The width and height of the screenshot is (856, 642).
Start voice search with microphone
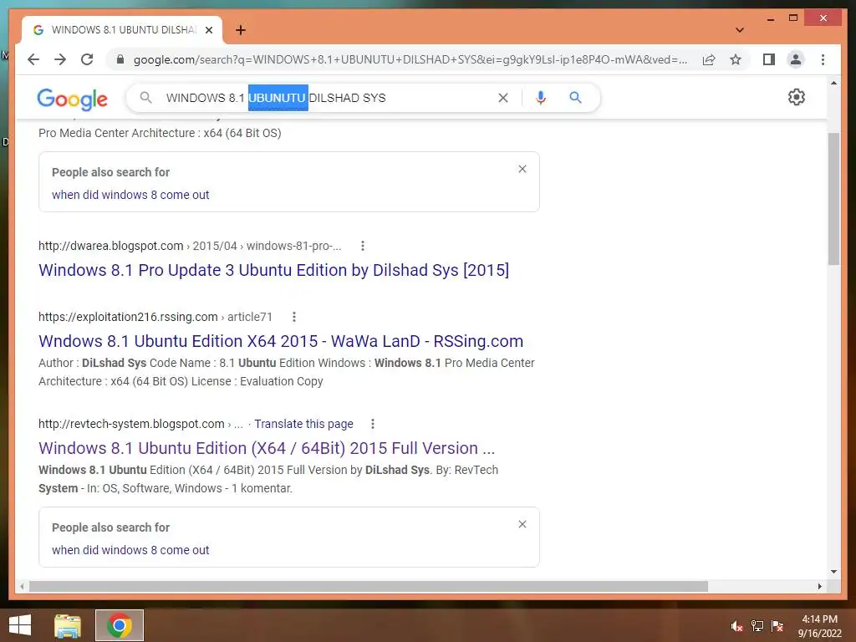pyautogui.click(x=541, y=98)
